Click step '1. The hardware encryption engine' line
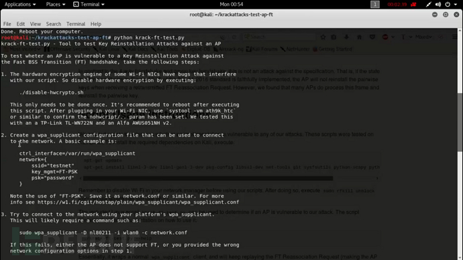The height and width of the screenshot is (260, 463). (118, 74)
